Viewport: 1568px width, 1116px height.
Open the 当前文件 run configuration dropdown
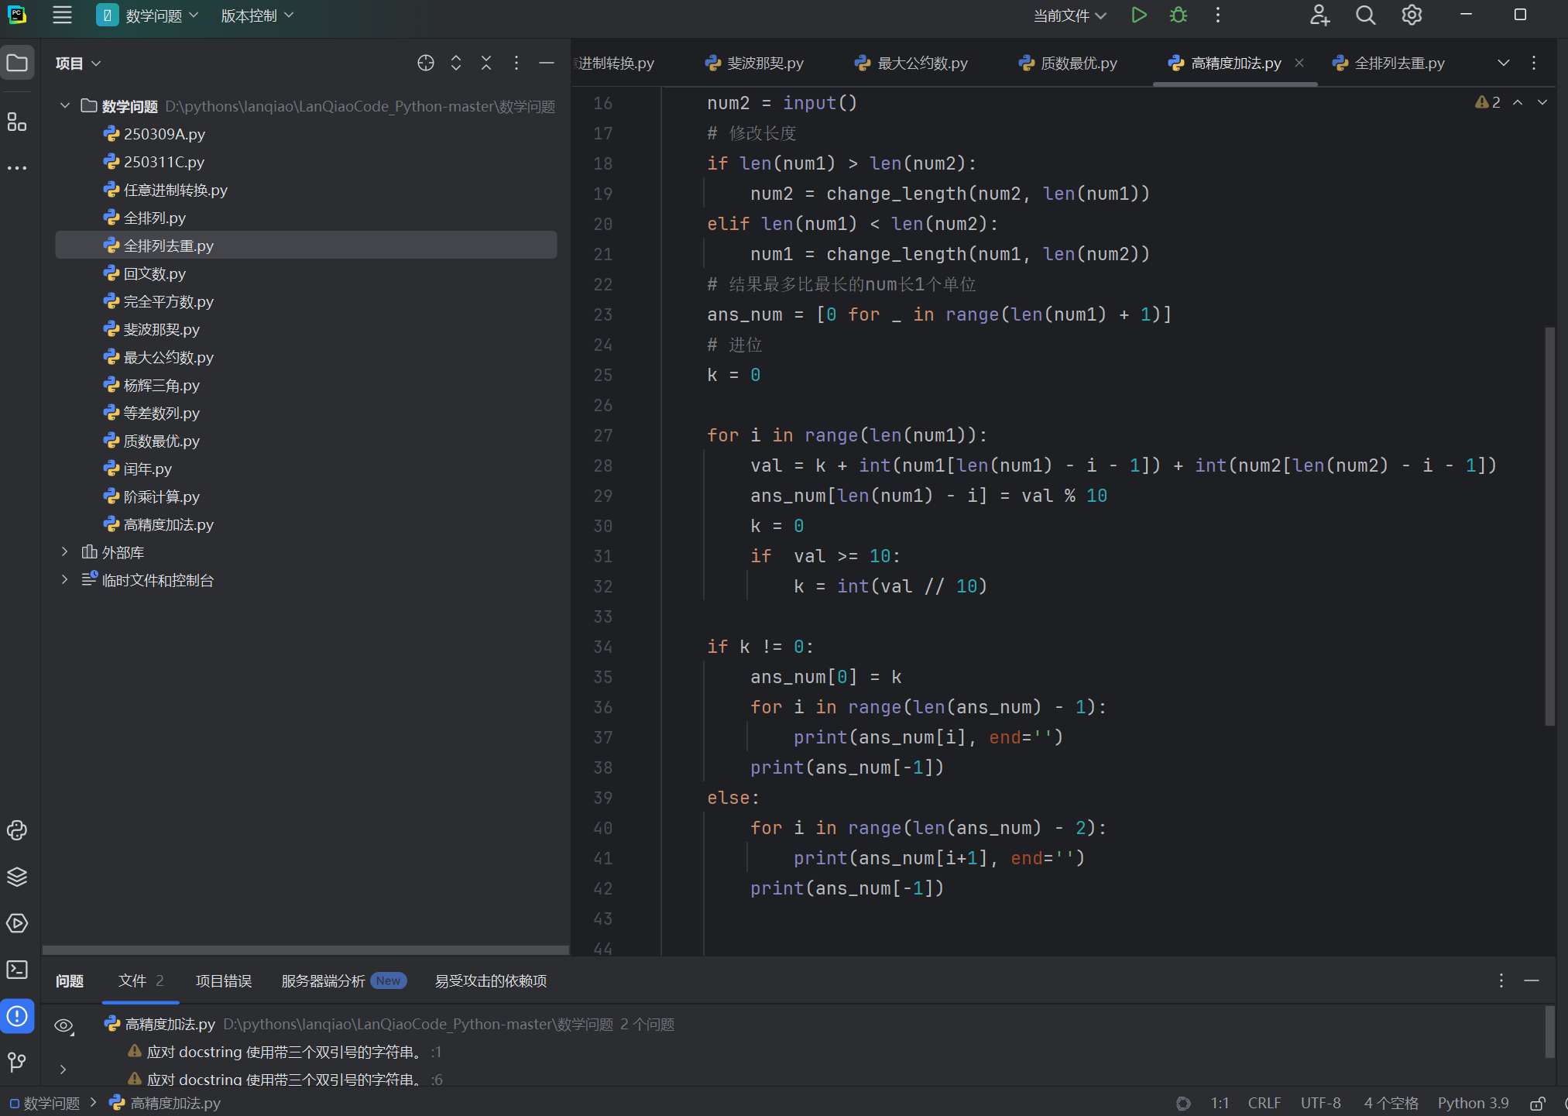point(1069,15)
